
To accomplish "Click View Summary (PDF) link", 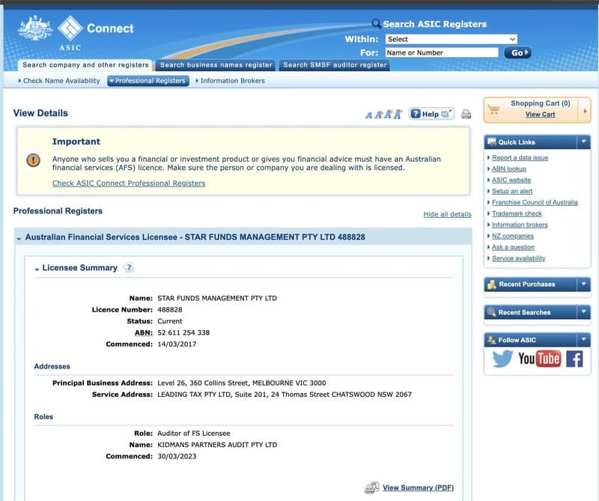I will [419, 488].
